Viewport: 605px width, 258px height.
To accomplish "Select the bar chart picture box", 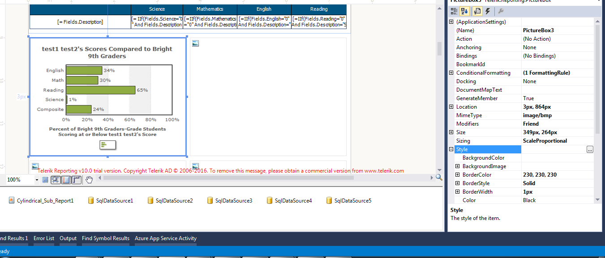I will 108,97.
